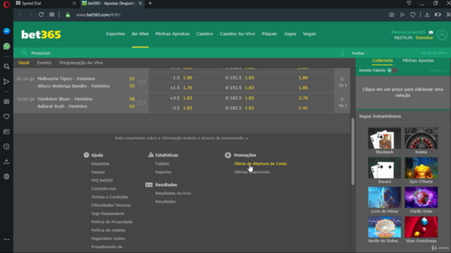Toggle the Aposta Rápida switch
The image size is (451, 253).
tap(392, 70)
